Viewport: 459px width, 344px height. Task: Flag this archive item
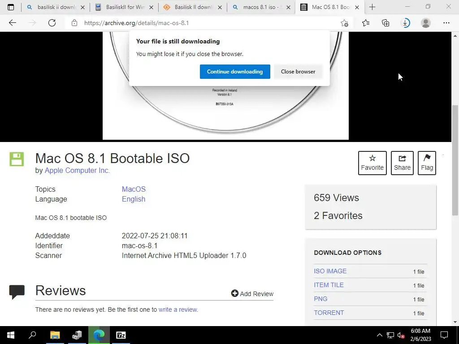pos(427,163)
